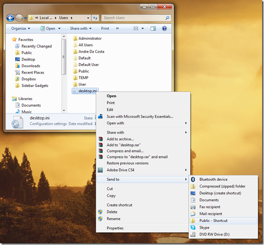The image size is (264, 245).
Task: Click the Mail recipient envelope icon
Action: point(193,214)
